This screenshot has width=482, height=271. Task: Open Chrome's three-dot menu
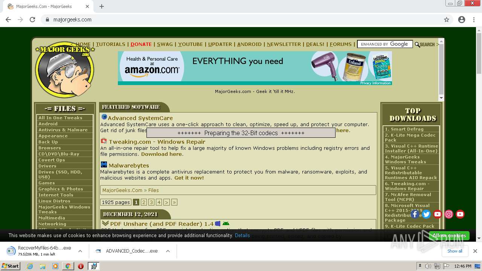[x=474, y=20]
